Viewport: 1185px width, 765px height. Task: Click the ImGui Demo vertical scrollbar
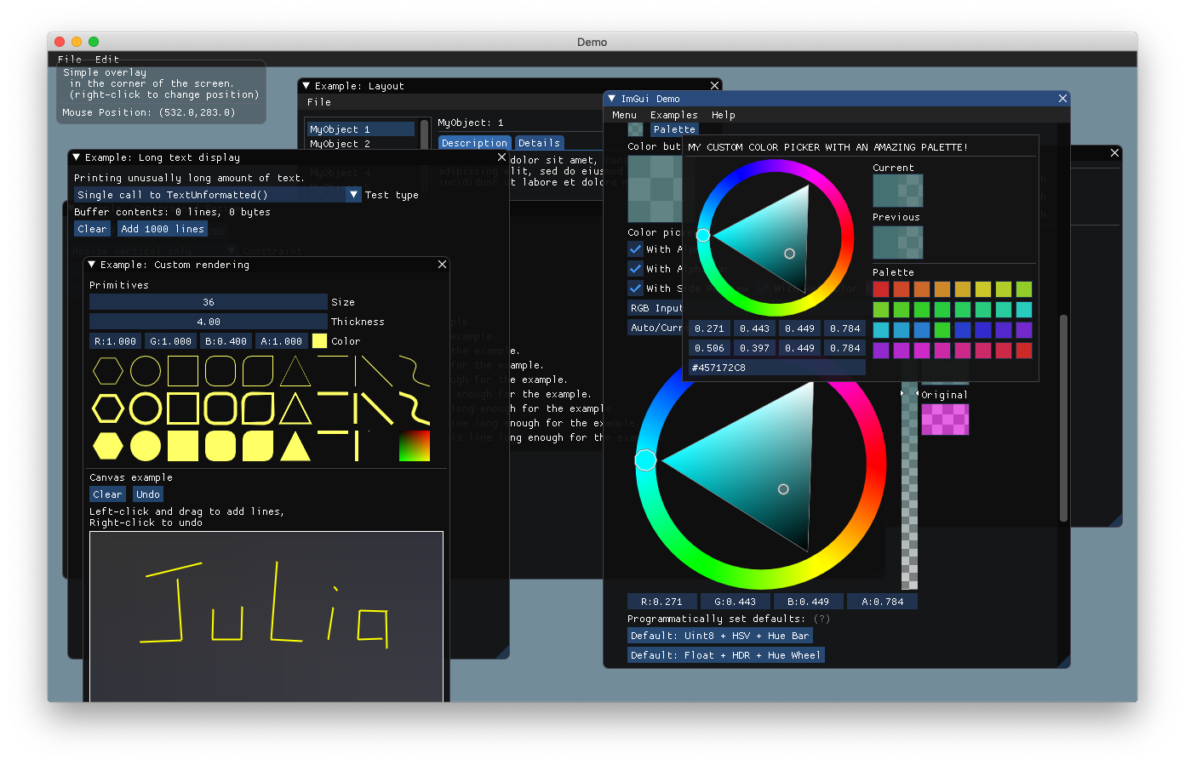(1063, 417)
